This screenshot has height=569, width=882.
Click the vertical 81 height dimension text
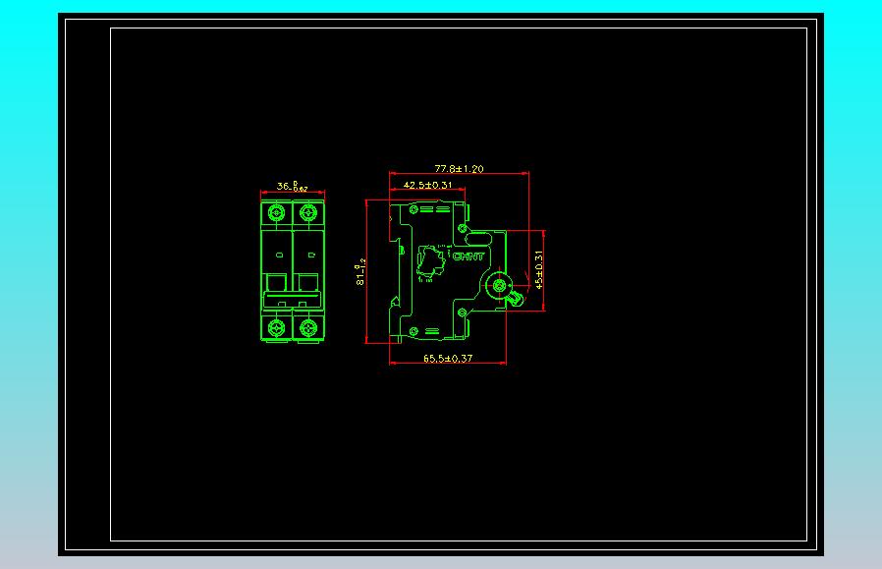click(360, 272)
